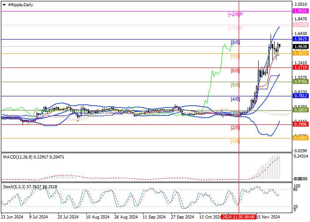Click the [7/8] Murrey level label

tap(235, 57)
